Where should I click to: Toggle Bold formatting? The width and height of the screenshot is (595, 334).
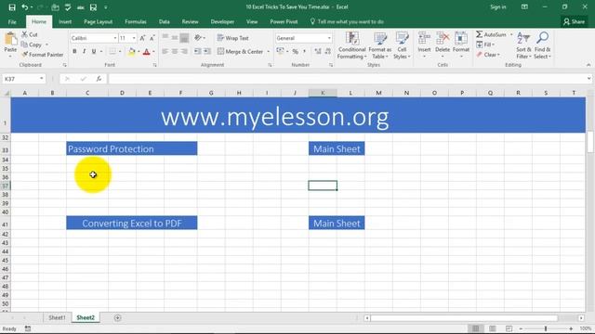(74, 52)
